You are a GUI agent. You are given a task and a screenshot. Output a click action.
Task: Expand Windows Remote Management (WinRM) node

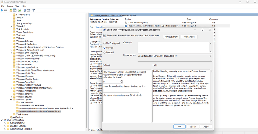pyautogui.click(x=11, y=88)
